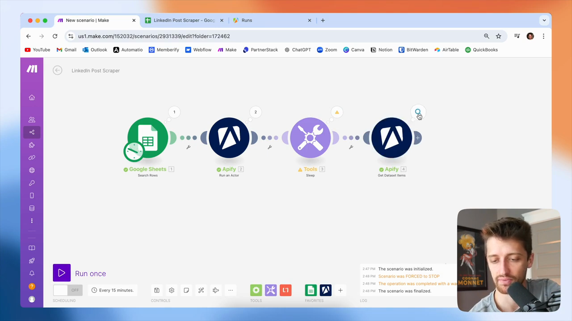Click the Explain flow airplane icon
Viewport: 572px width, 321px height.
coord(216,290)
